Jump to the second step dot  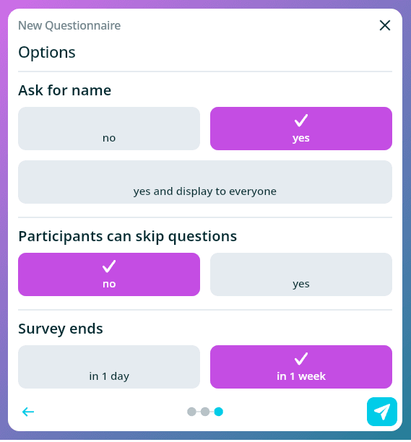[x=205, y=412]
